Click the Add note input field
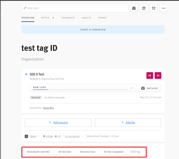Viewport: 179px width, 159px height. (75, 8)
